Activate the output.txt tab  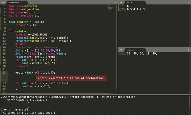click(130, 50)
